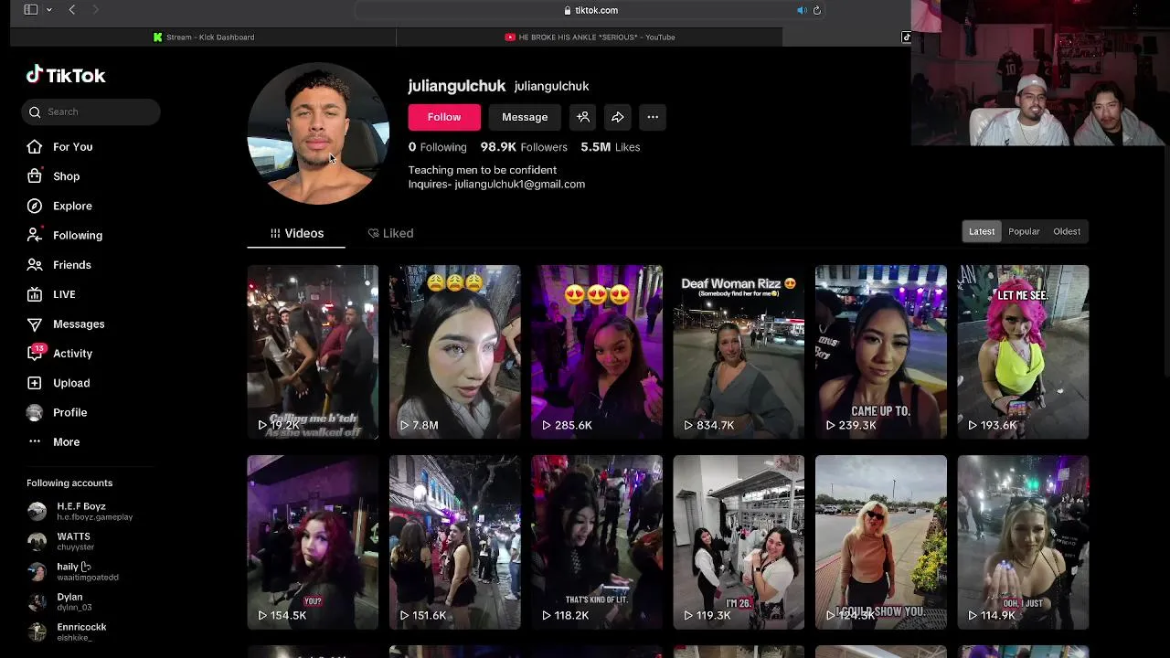
Task: Open the More ellipsis in sidebar
Action: click(x=35, y=441)
